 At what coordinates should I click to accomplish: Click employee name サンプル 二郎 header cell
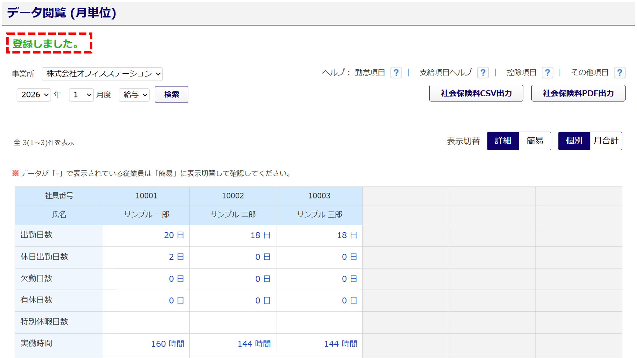pyautogui.click(x=233, y=215)
